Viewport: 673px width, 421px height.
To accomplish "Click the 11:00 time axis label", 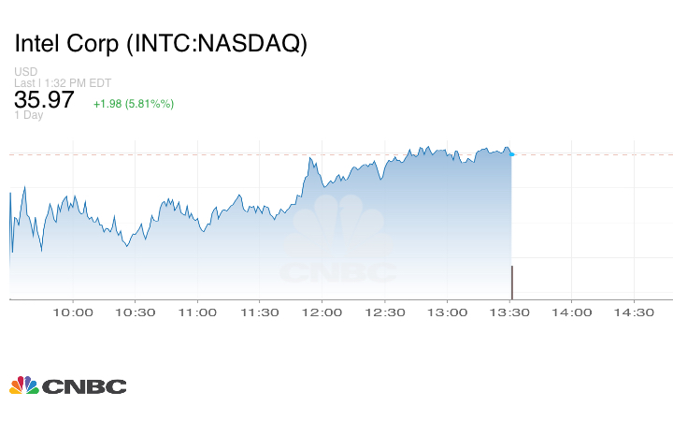I will (197, 312).
